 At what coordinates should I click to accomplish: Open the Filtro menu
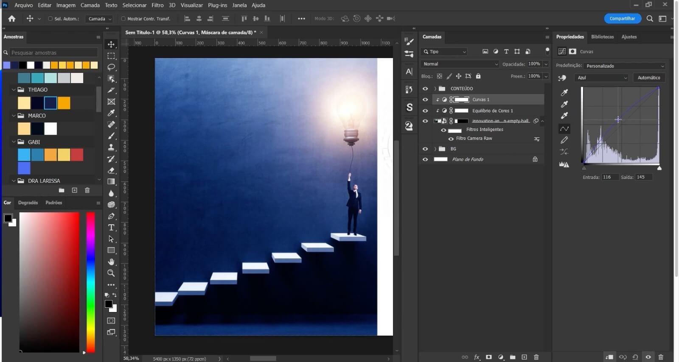(x=157, y=5)
